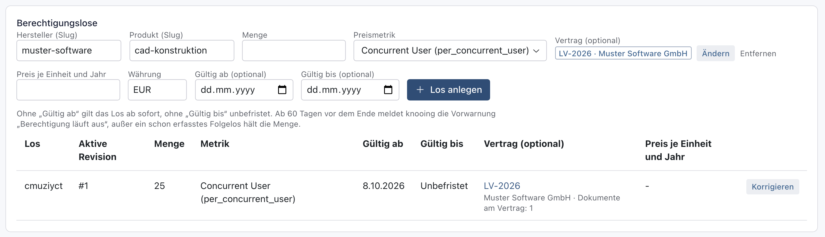Click the Gültig ab date text dd.mm.yyyy
This screenshot has width=825, height=237.
(228, 90)
